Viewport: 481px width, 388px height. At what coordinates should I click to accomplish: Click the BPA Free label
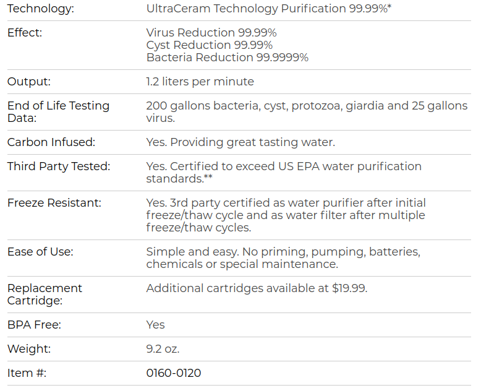point(34,325)
